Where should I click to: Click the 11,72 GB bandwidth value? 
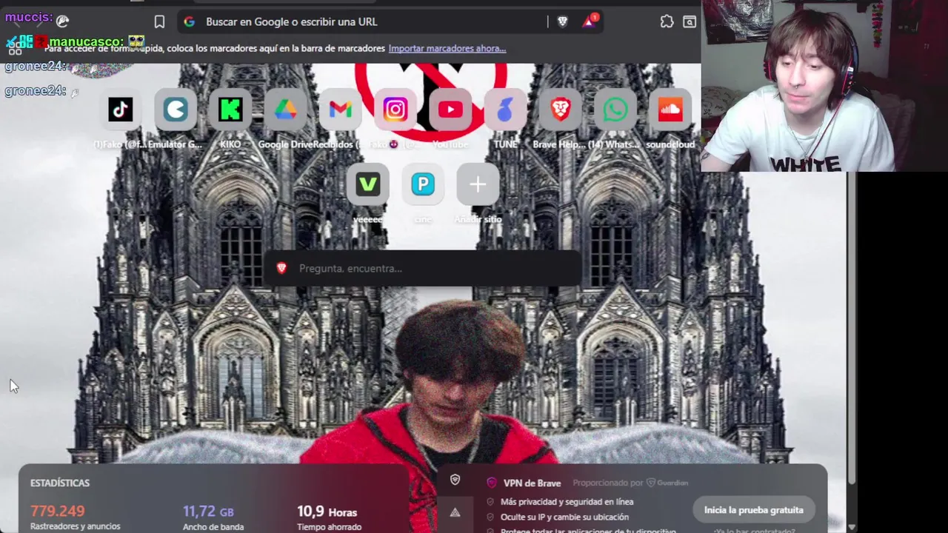pyautogui.click(x=208, y=512)
